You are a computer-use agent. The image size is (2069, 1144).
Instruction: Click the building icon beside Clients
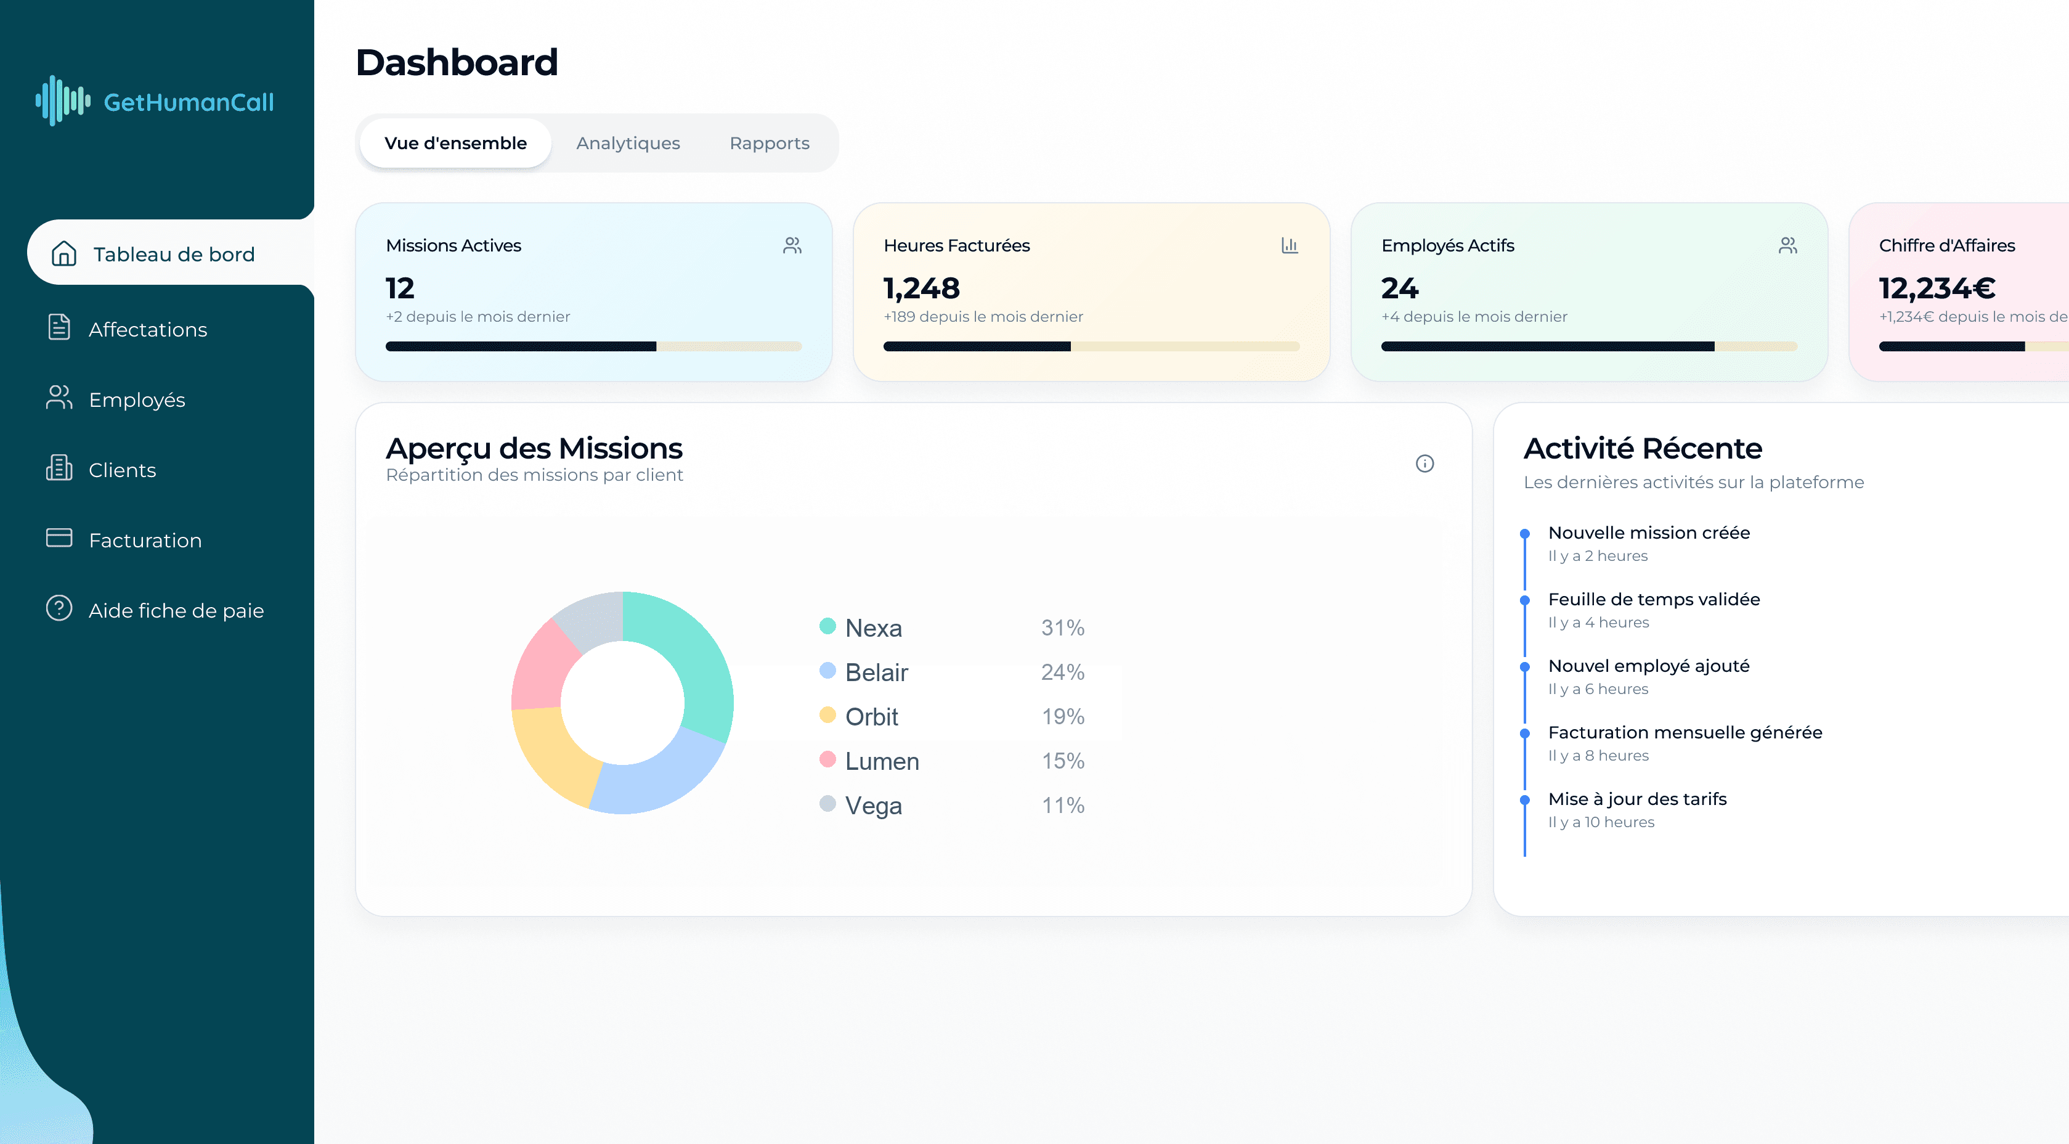(59, 468)
